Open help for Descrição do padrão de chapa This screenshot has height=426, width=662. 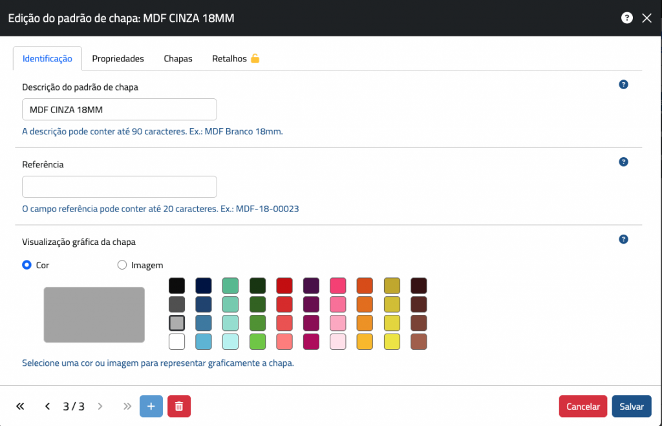pyautogui.click(x=623, y=85)
